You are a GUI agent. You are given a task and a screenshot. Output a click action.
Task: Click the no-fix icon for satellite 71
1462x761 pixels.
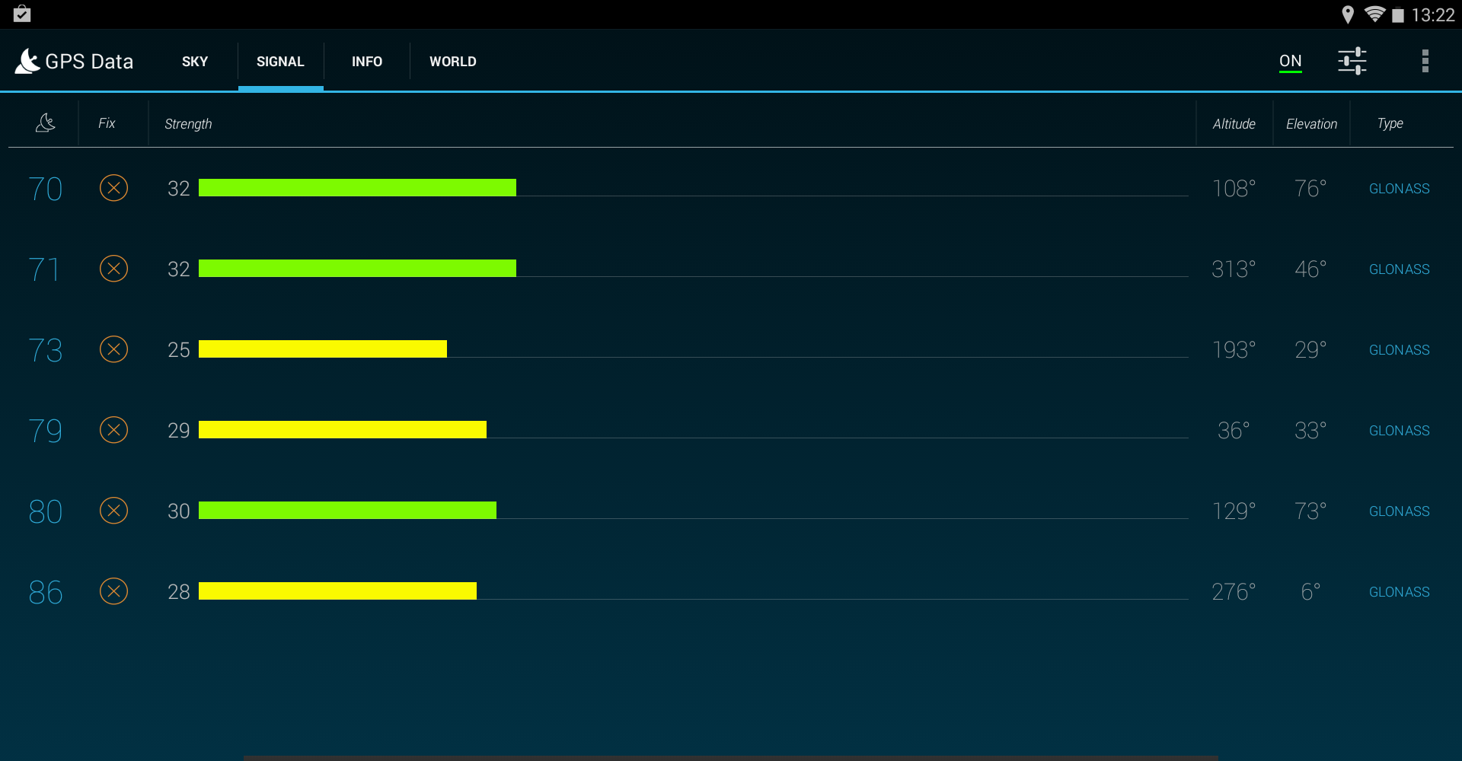pos(113,269)
